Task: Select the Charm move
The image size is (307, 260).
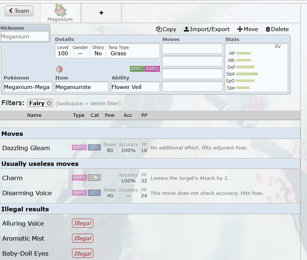Action: pyautogui.click(x=150, y=178)
